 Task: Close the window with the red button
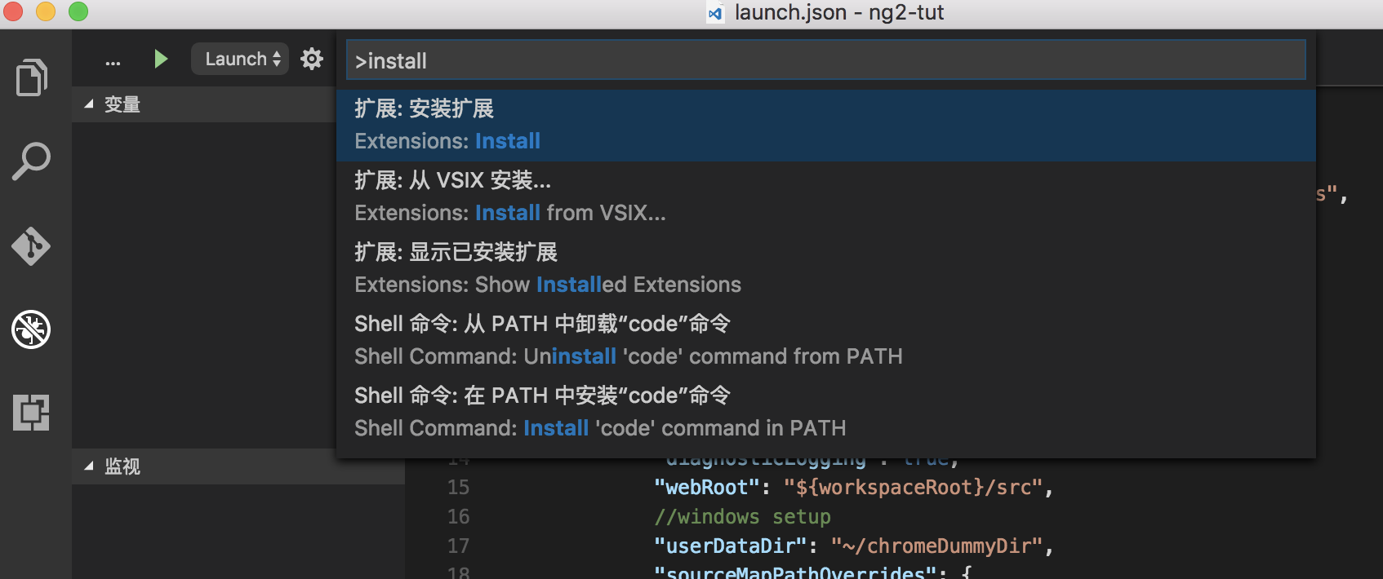click(12, 11)
